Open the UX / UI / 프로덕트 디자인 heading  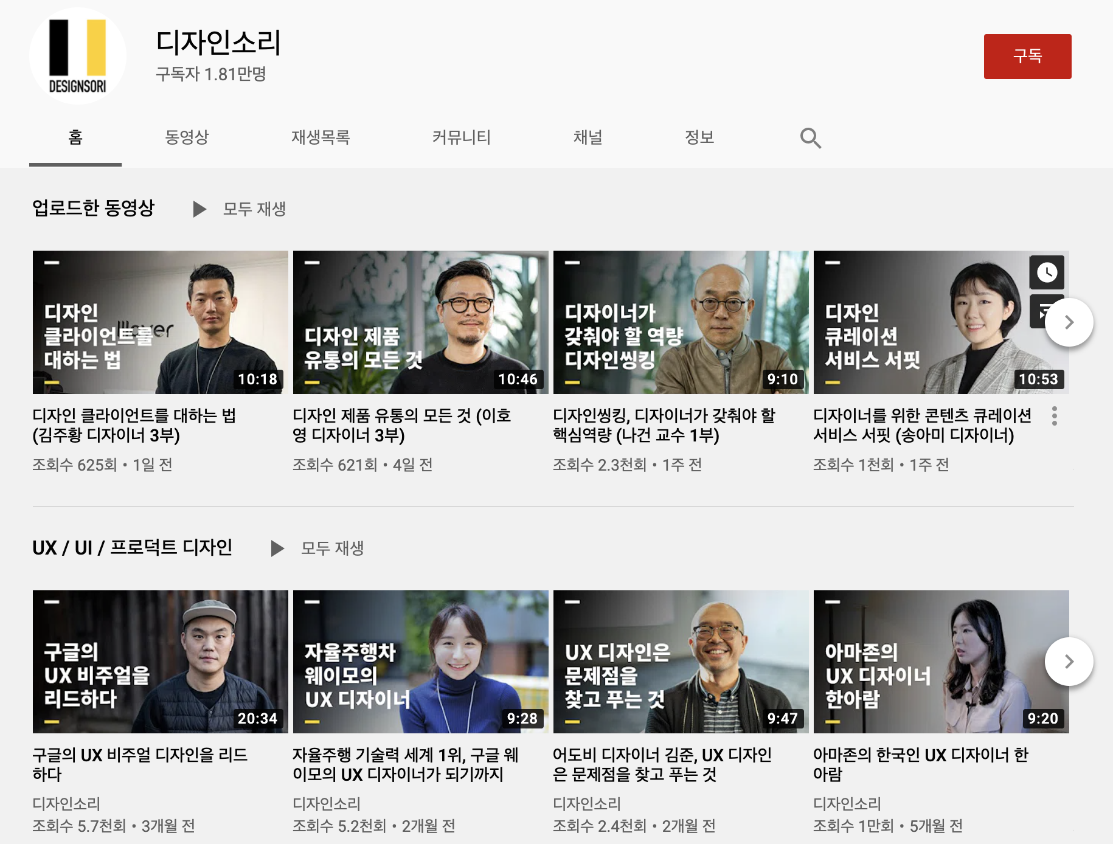click(x=132, y=547)
